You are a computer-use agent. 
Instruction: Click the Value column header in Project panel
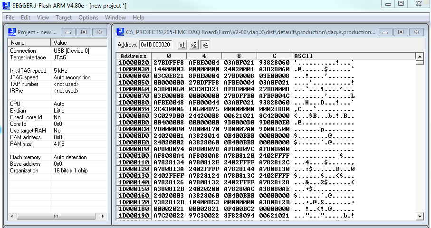[x=78, y=43]
